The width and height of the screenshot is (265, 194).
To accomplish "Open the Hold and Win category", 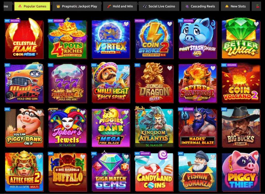I will tap(120, 6).
